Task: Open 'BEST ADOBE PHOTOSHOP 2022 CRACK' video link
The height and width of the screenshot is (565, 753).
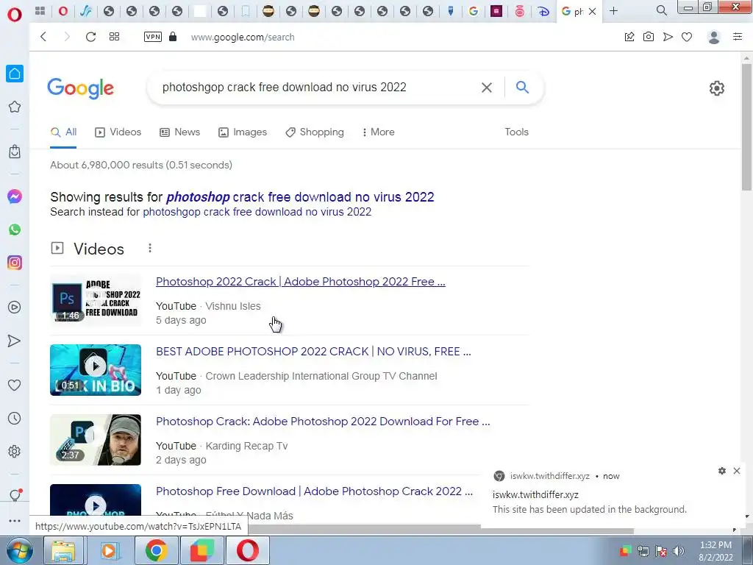Action: click(313, 352)
